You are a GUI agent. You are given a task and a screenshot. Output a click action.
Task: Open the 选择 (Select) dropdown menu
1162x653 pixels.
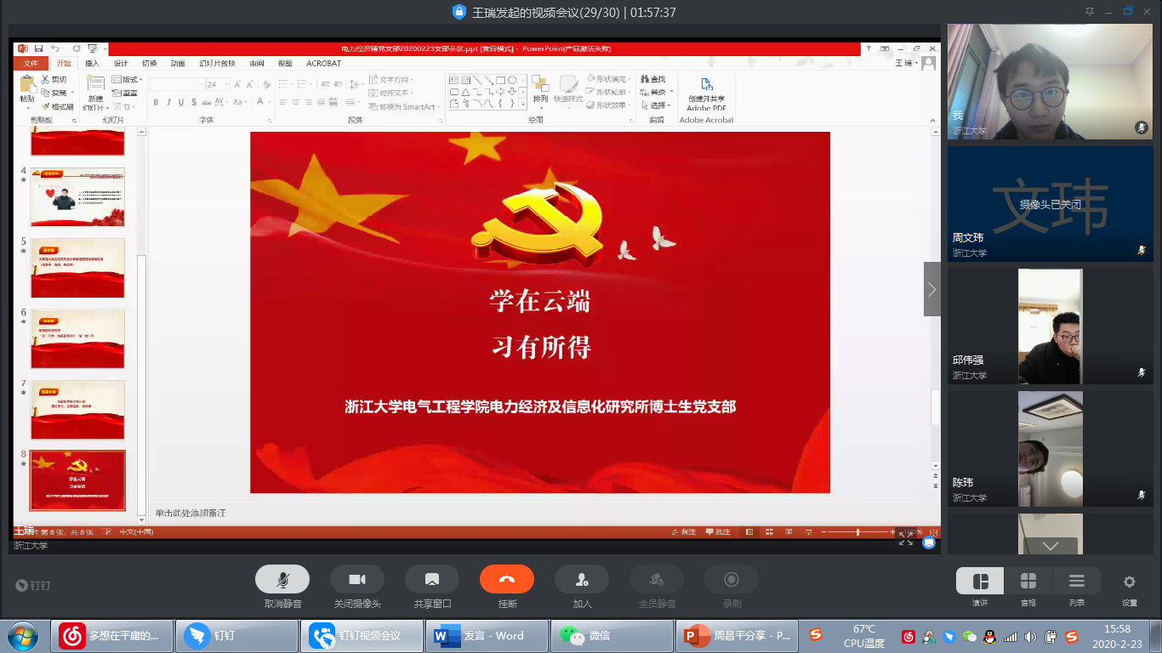click(x=660, y=105)
